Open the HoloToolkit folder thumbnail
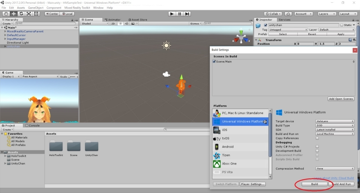 pyautogui.click(x=56, y=146)
